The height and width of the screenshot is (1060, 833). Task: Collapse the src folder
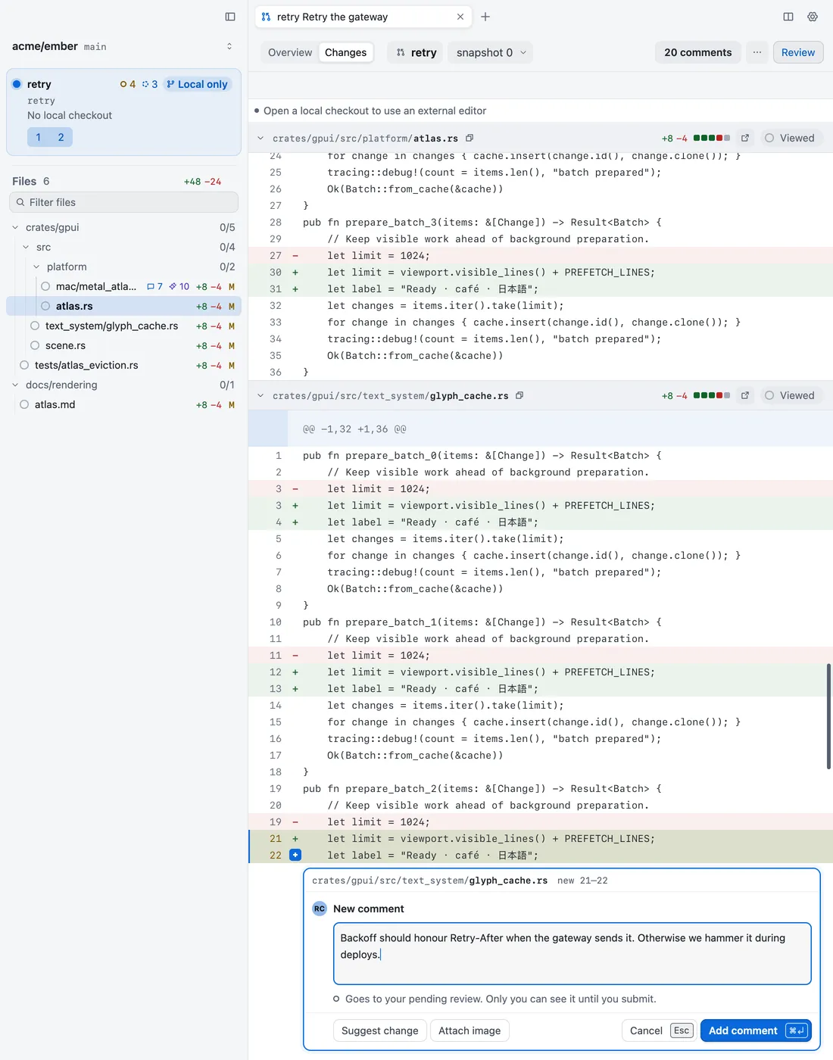[26, 247]
